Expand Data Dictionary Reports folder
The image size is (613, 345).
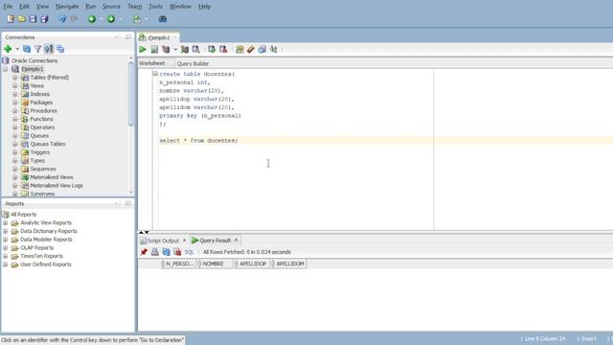(x=6, y=231)
